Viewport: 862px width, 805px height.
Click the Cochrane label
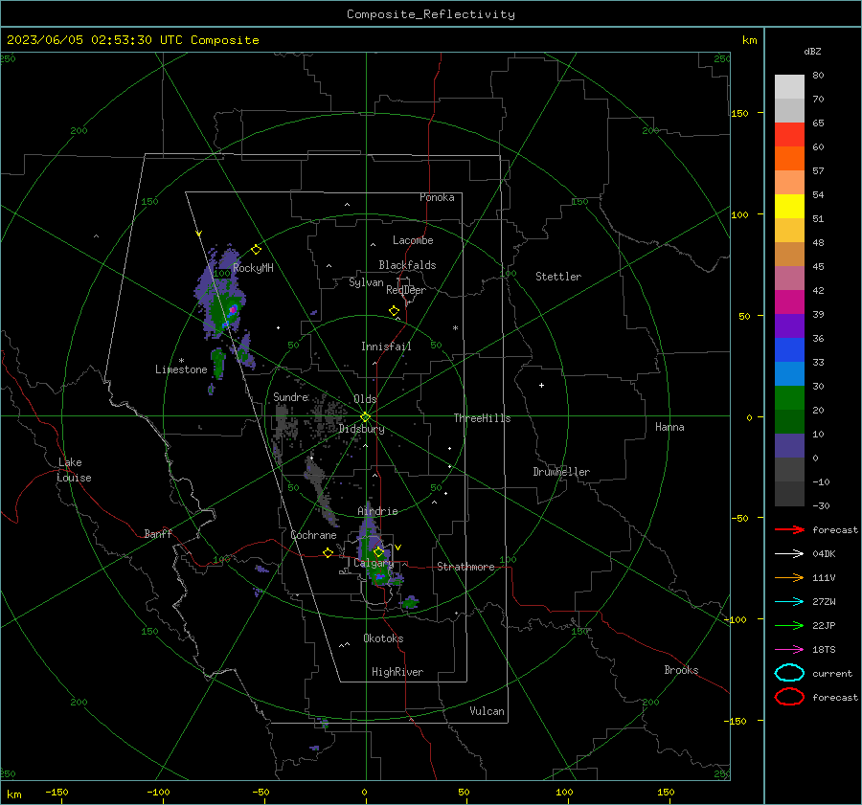[x=313, y=535]
